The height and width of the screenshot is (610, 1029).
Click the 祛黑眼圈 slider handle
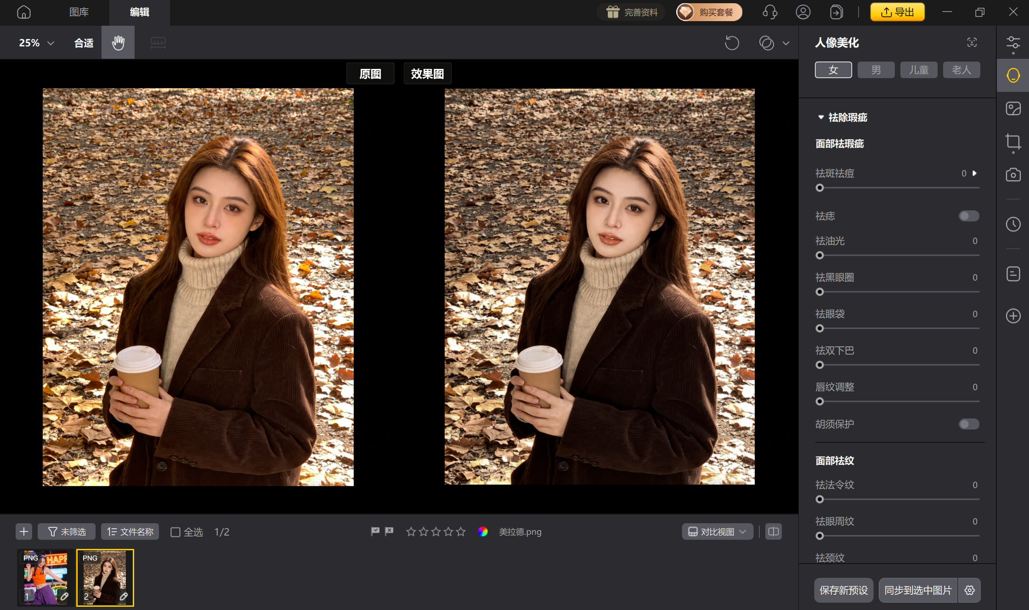[819, 292]
